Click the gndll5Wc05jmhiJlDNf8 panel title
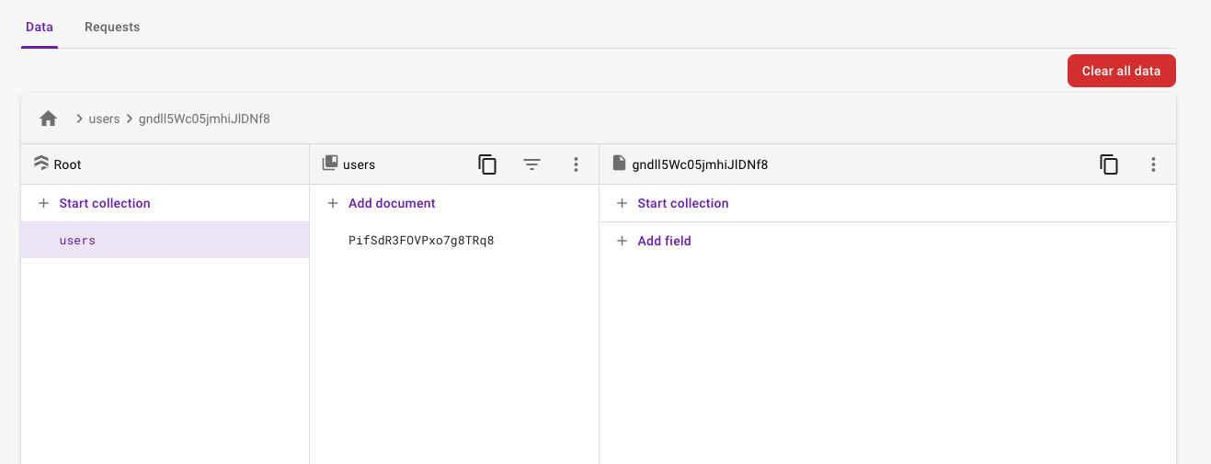This screenshot has width=1211, height=464. click(700, 164)
